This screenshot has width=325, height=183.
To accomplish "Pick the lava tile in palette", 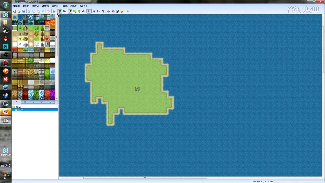I will 47,23.
